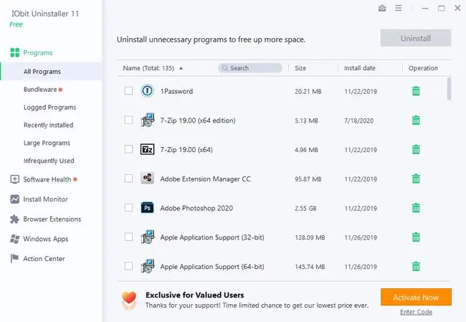The height and width of the screenshot is (322, 466).
Task: Click the trash icon for 7-Zip 19.00 (x64)
Action: tap(416, 149)
